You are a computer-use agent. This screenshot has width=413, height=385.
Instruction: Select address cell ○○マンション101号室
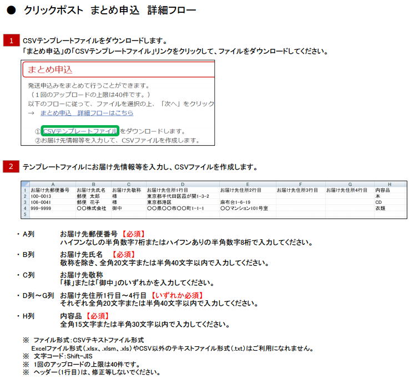248,208
